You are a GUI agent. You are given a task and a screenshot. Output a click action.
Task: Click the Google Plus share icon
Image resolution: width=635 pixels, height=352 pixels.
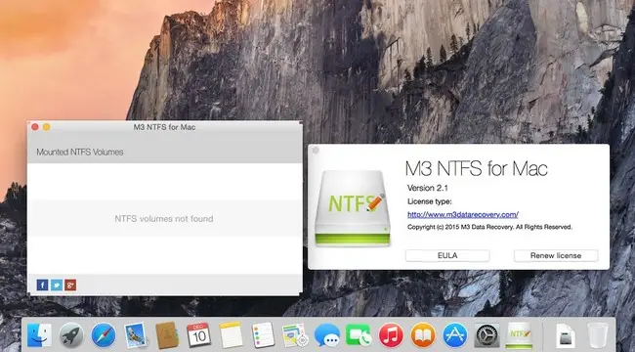[x=70, y=286]
